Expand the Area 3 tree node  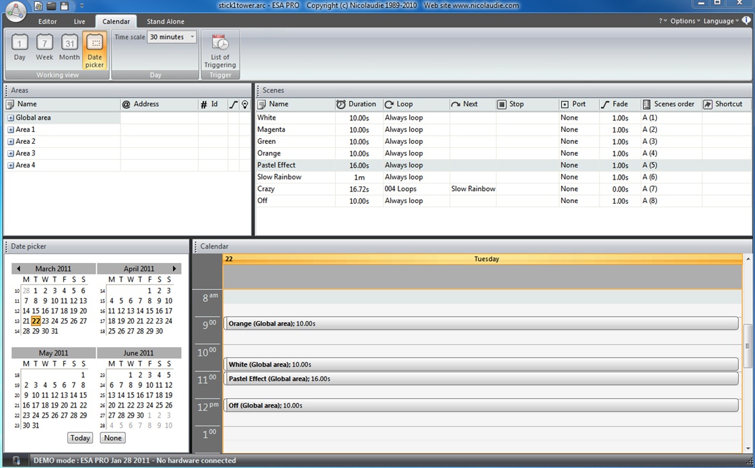click(11, 153)
